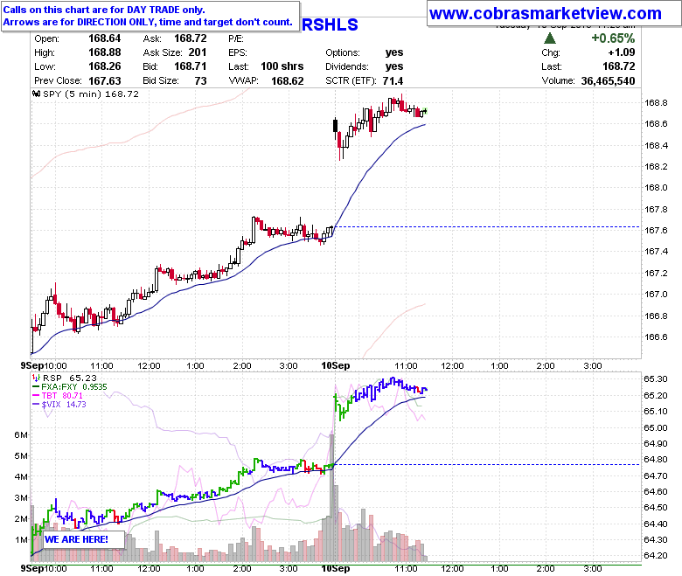Image resolution: width=682 pixels, height=576 pixels.
Task: Click the 'P/E:' label
Action: [x=236, y=38]
